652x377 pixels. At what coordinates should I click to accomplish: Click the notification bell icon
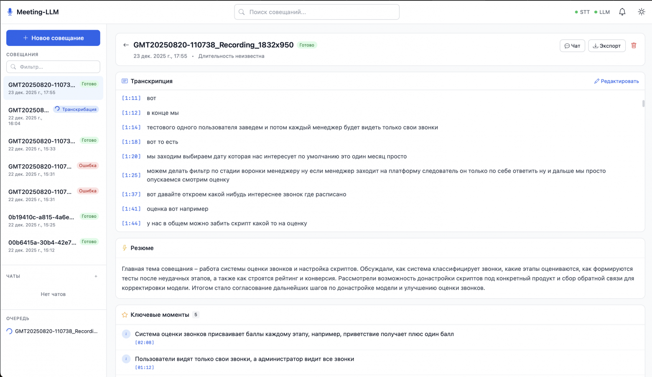point(622,12)
